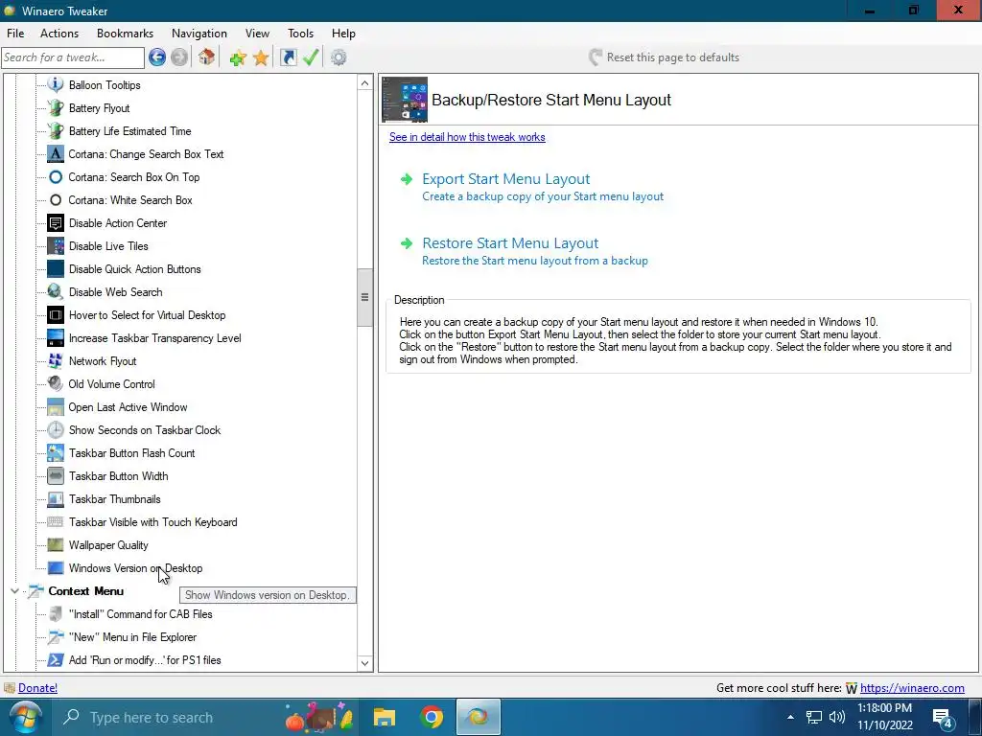This screenshot has height=736, width=982.
Task: Click the Donate! link
Action: point(37,688)
